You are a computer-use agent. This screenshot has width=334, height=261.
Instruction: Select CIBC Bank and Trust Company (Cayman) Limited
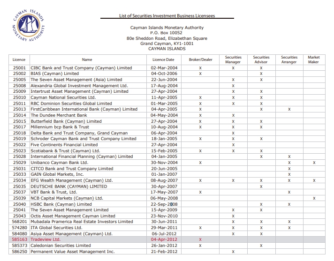(81, 68)
